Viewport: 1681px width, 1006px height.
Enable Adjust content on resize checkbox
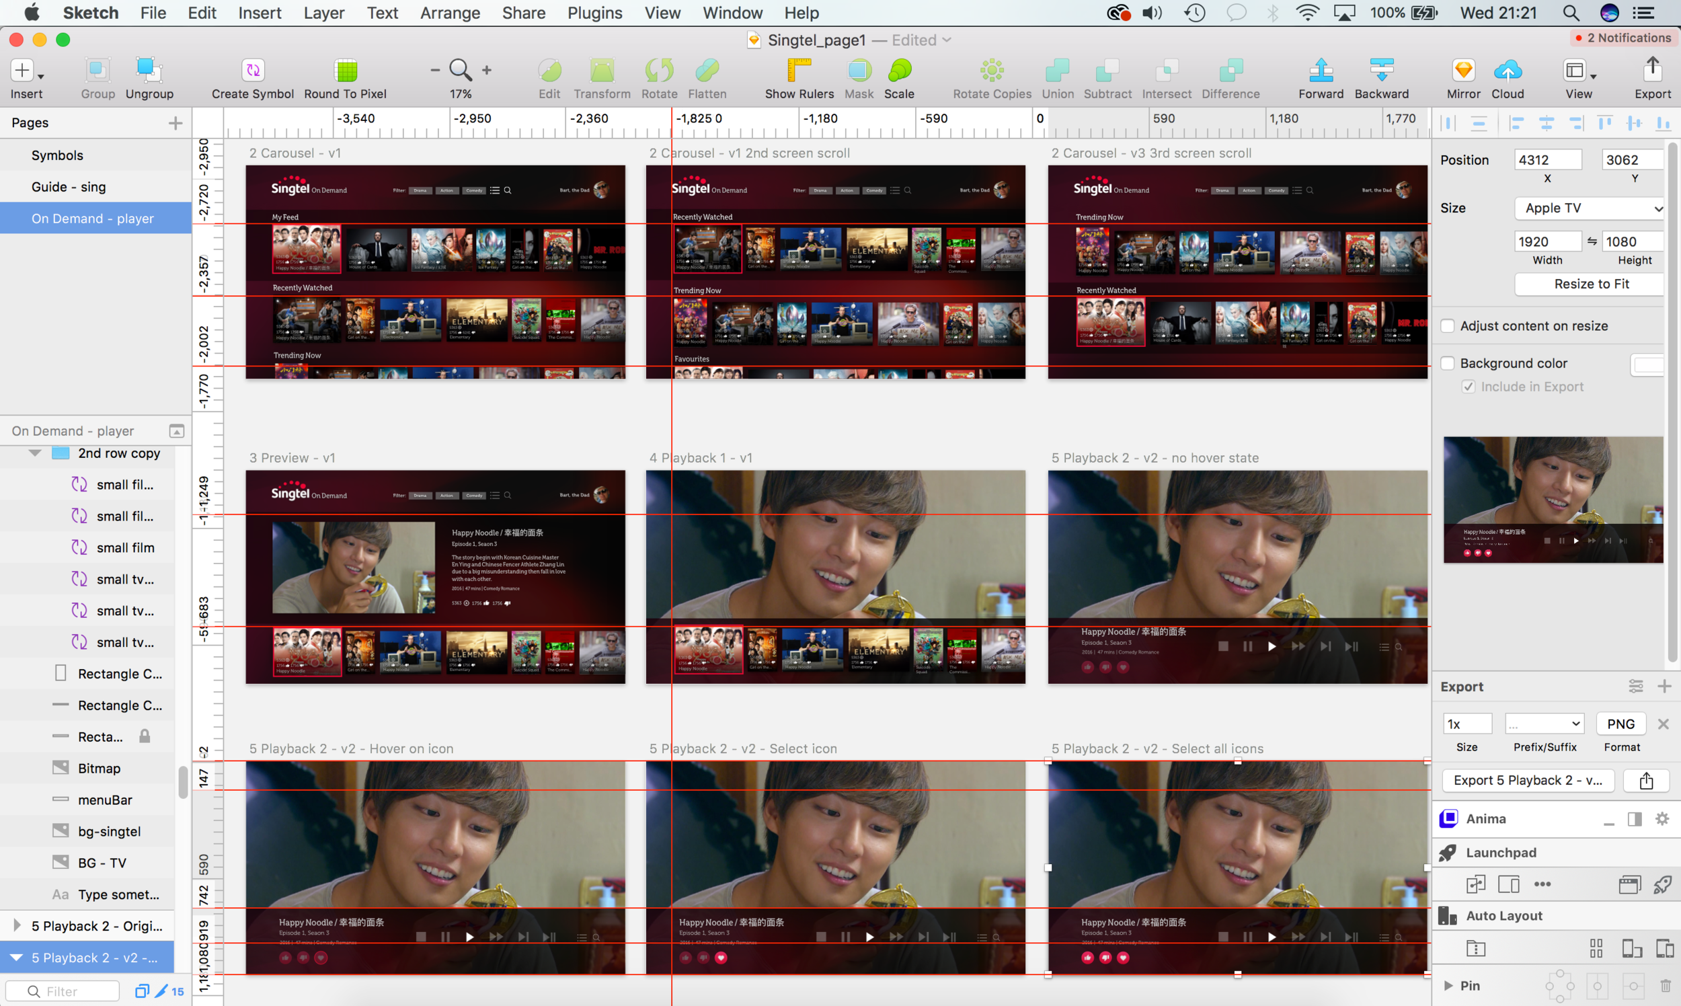[x=1448, y=326]
